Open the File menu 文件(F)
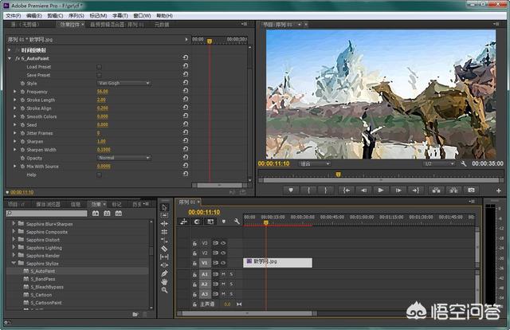 point(14,16)
